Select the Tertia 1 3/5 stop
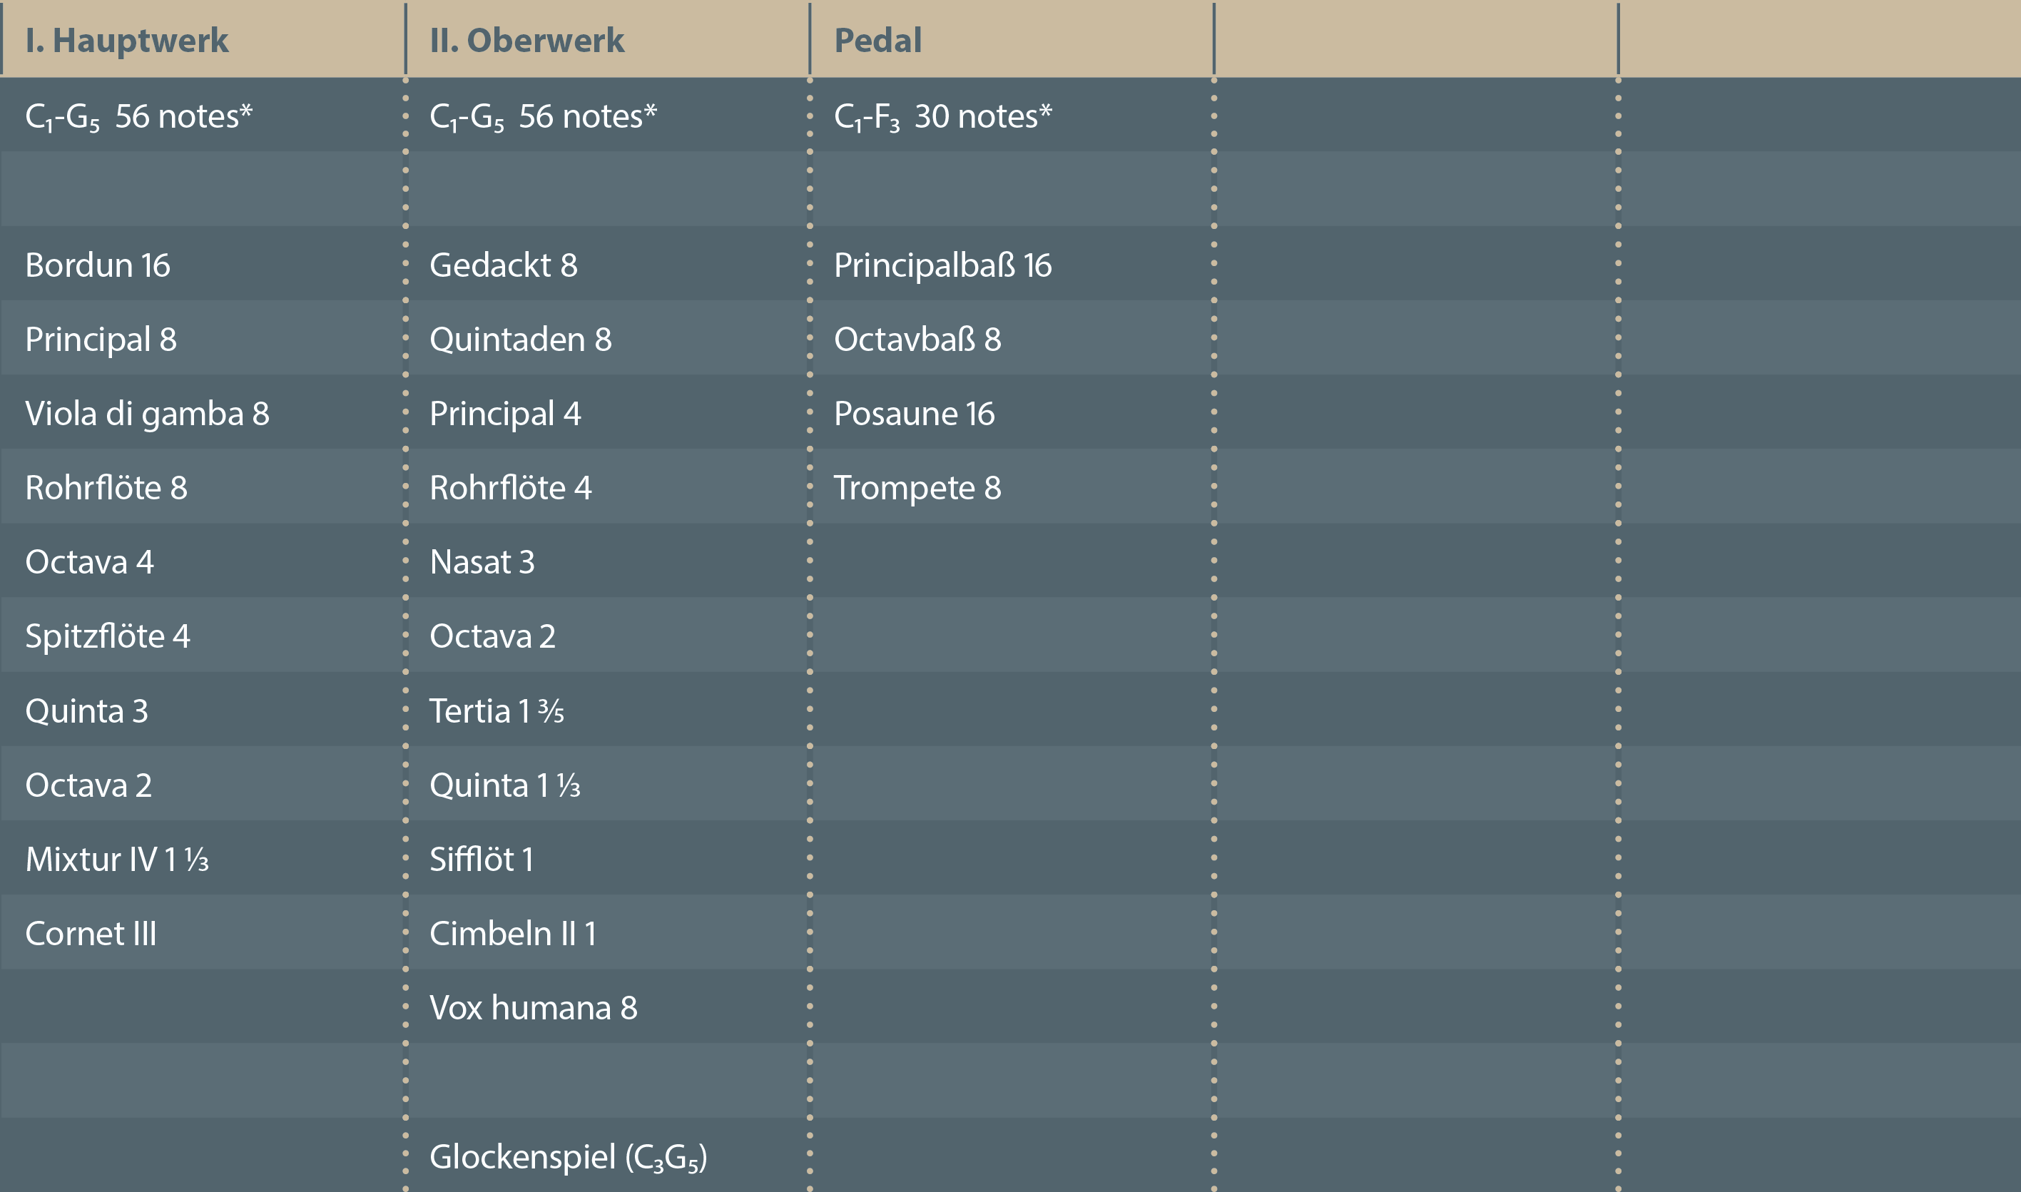This screenshot has width=2021, height=1192. pyautogui.click(x=497, y=711)
